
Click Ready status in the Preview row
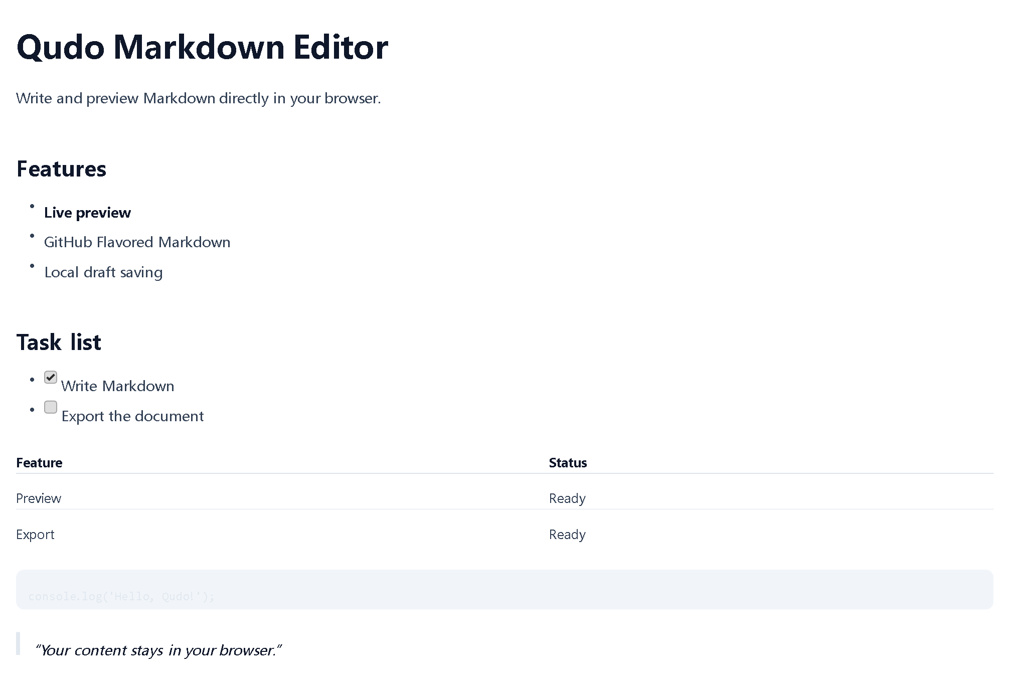click(567, 498)
